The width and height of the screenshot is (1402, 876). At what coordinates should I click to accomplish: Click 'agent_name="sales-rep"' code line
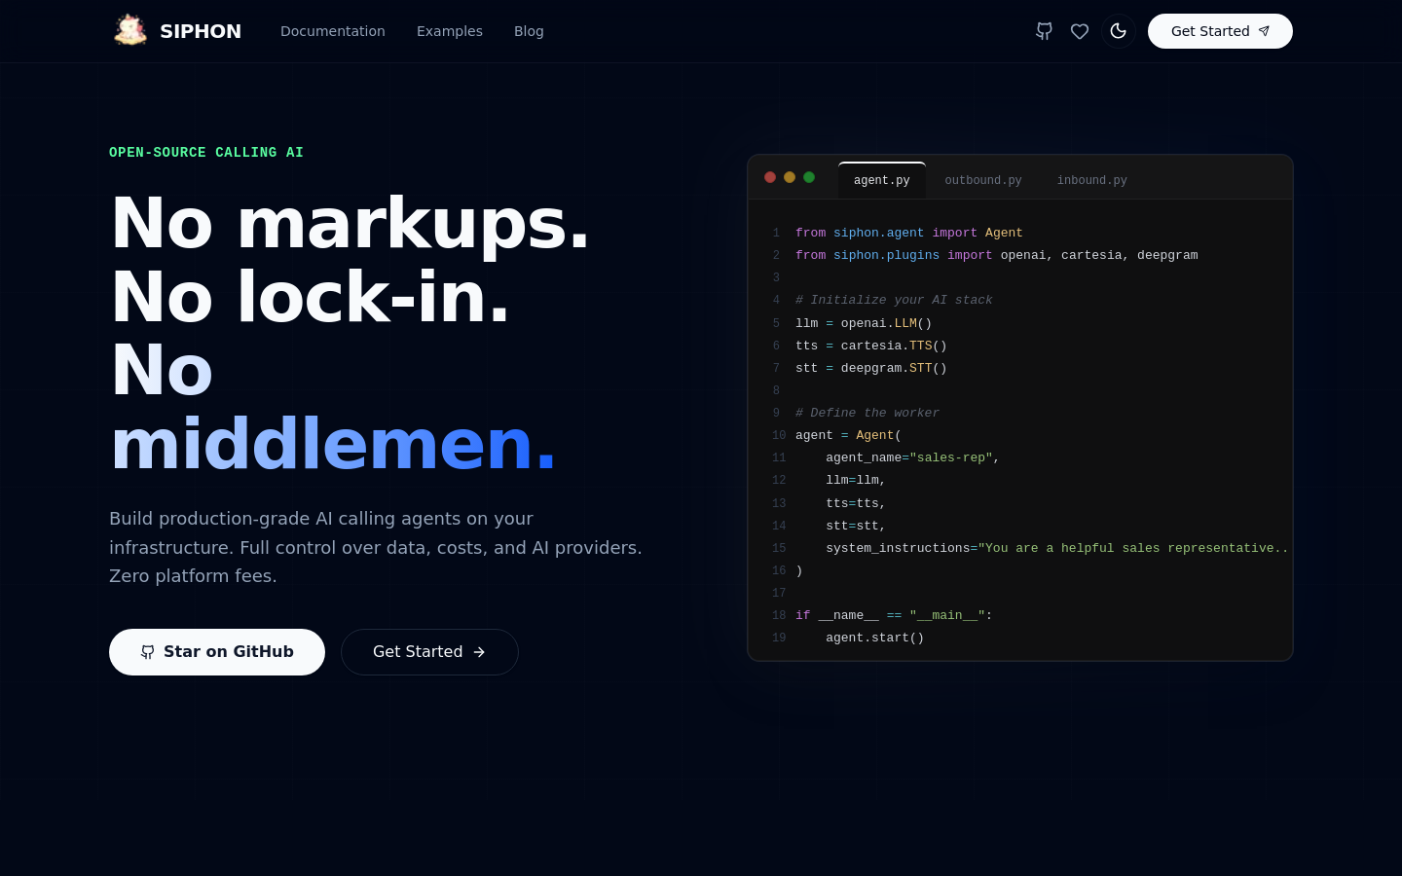click(x=912, y=457)
